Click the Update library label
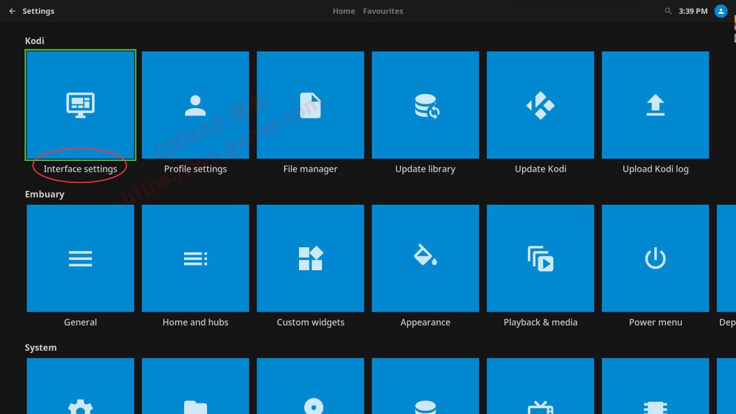736x414 pixels. (x=425, y=169)
